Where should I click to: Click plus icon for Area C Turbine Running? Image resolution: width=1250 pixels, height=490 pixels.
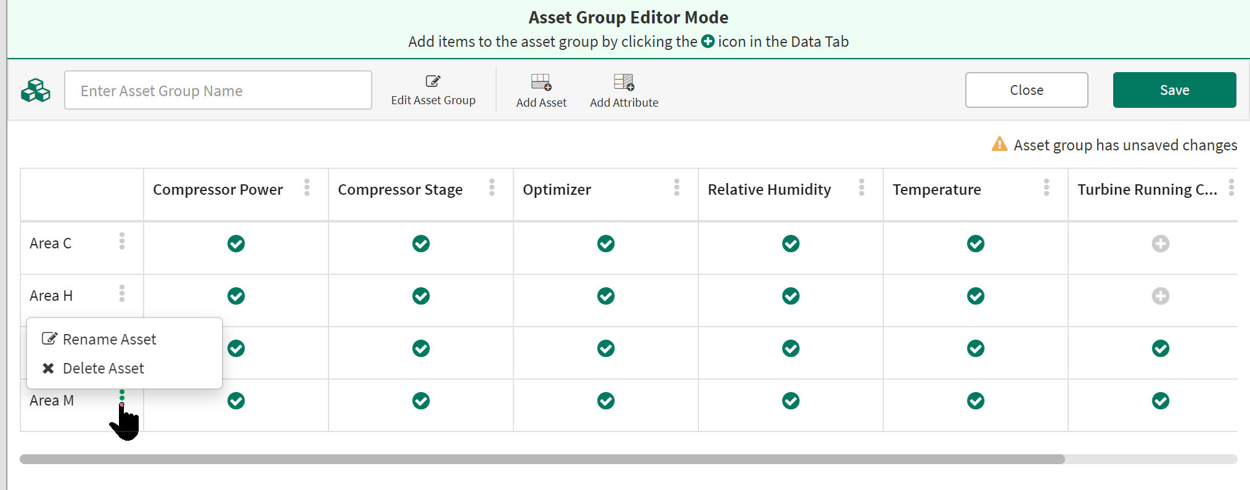click(x=1160, y=243)
